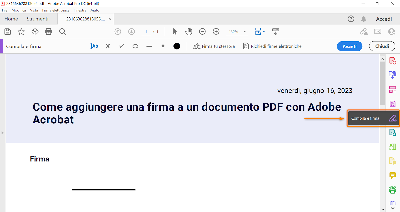Screen dimensions: 400x212
Task: Show more sidebar tools chevron
Action: pos(393,208)
